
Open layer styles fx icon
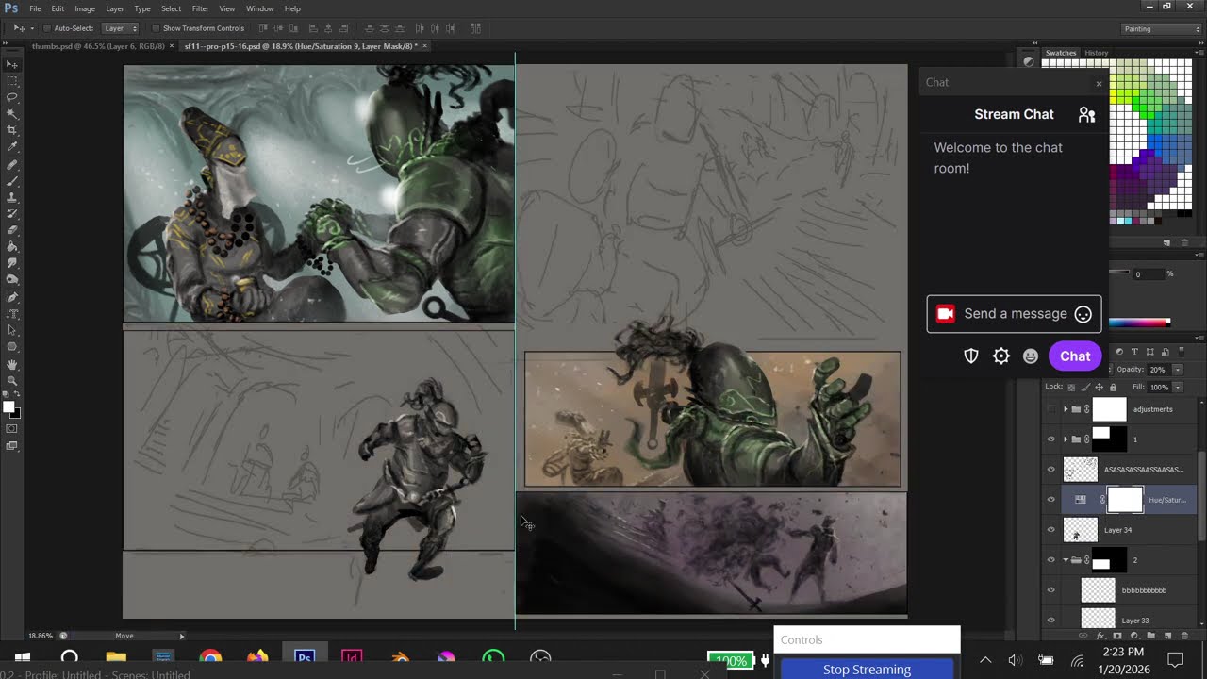tap(1100, 636)
